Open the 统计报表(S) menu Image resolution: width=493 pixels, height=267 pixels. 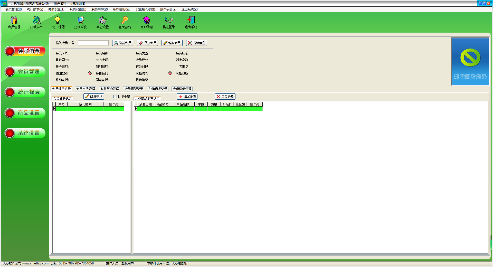point(35,9)
